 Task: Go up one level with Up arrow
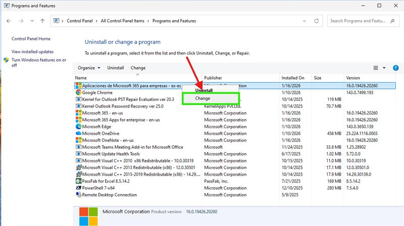[x=42, y=21]
